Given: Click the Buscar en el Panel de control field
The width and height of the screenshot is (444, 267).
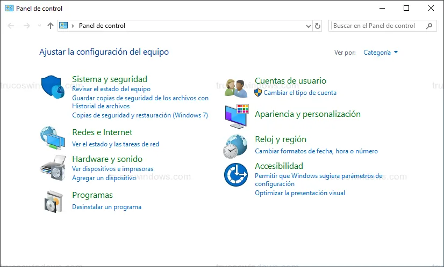Looking at the screenshot, I should point(376,26).
